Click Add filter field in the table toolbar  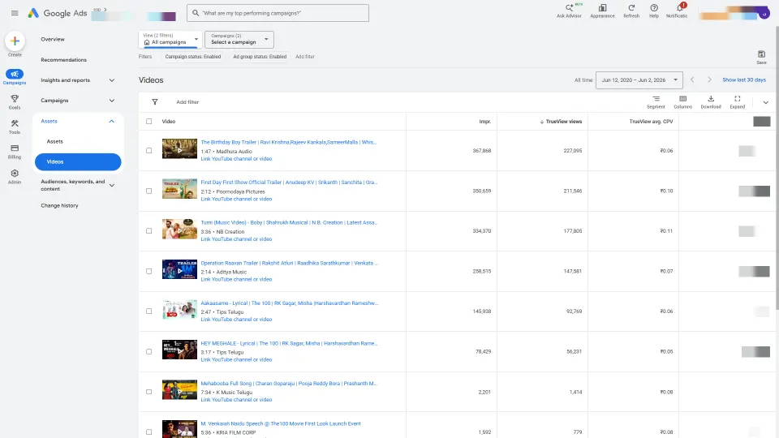point(187,102)
